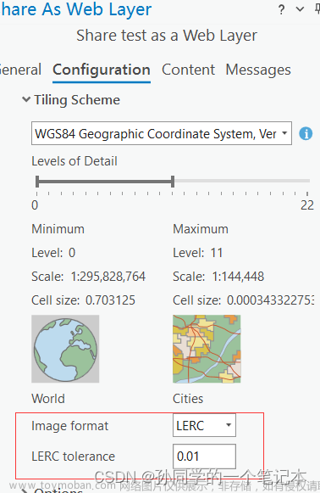Open the Content tab

pos(188,70)
